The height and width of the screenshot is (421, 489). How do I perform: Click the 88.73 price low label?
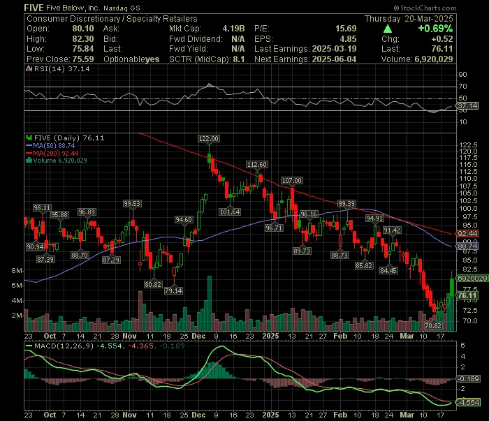(340, 256)
